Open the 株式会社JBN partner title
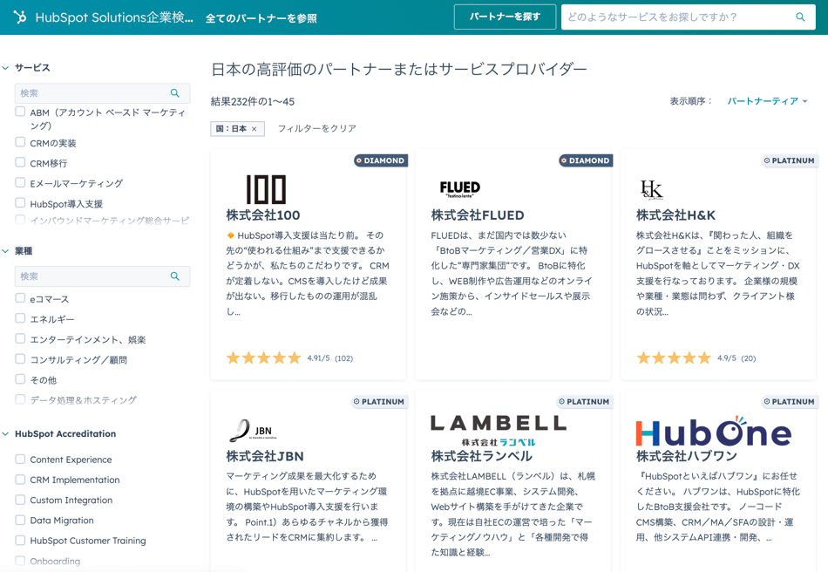This screenshot has height=572, width=828. (265, 456)
